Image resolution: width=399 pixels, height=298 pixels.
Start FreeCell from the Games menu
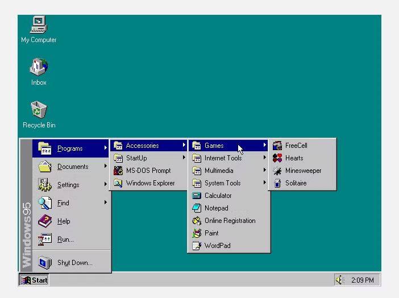pos(302,146)
